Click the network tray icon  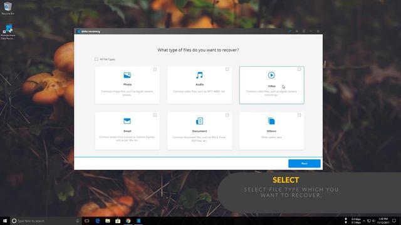[x=369, y=221]
